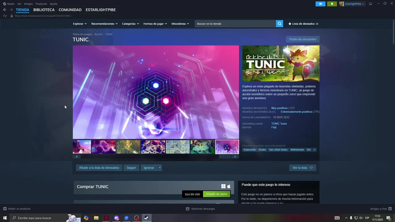Screen dimensions: 395x222
Task: Click the Steam logo menu at top-left
Action: click(9, 4)
